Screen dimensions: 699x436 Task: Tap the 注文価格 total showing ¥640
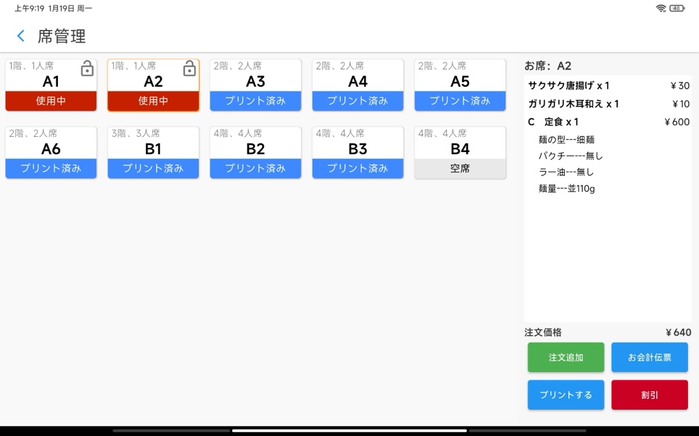coord(607,332)
